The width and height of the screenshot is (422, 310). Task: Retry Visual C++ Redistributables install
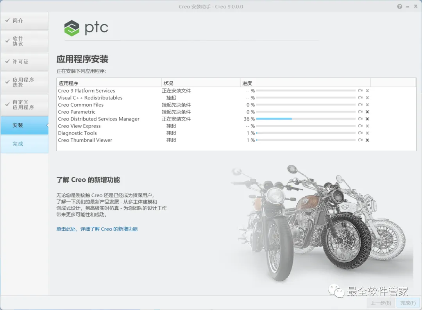click(360, 97)
